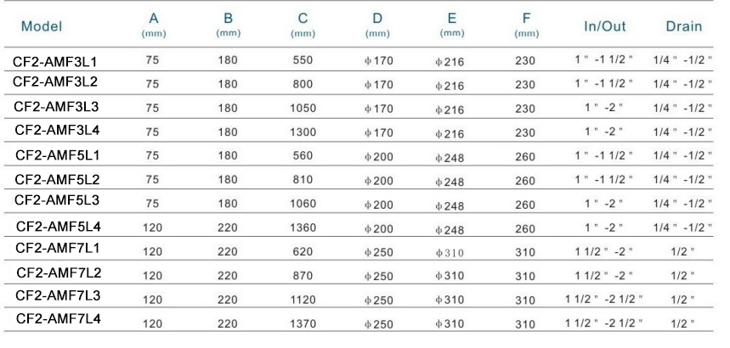
Task: Select the ф310 value in CF2-AMF7L1 row
Action: [x=450, y=253]
